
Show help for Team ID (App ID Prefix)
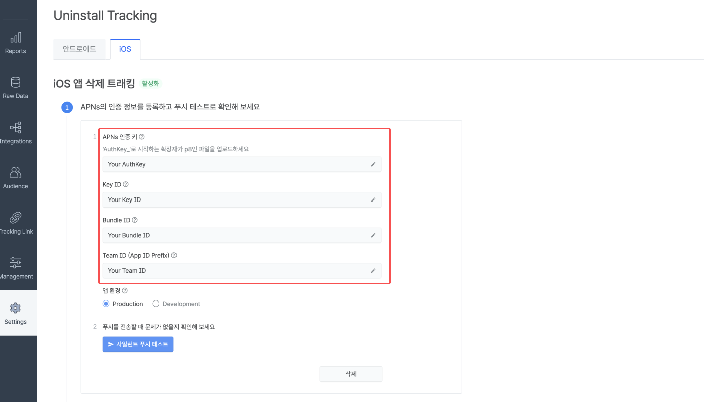(174, 255)
